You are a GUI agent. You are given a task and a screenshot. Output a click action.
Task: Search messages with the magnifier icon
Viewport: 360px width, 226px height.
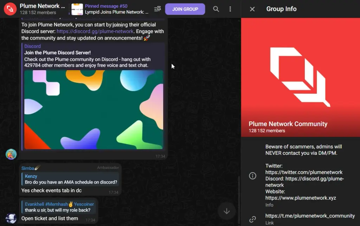pos(216,9)
